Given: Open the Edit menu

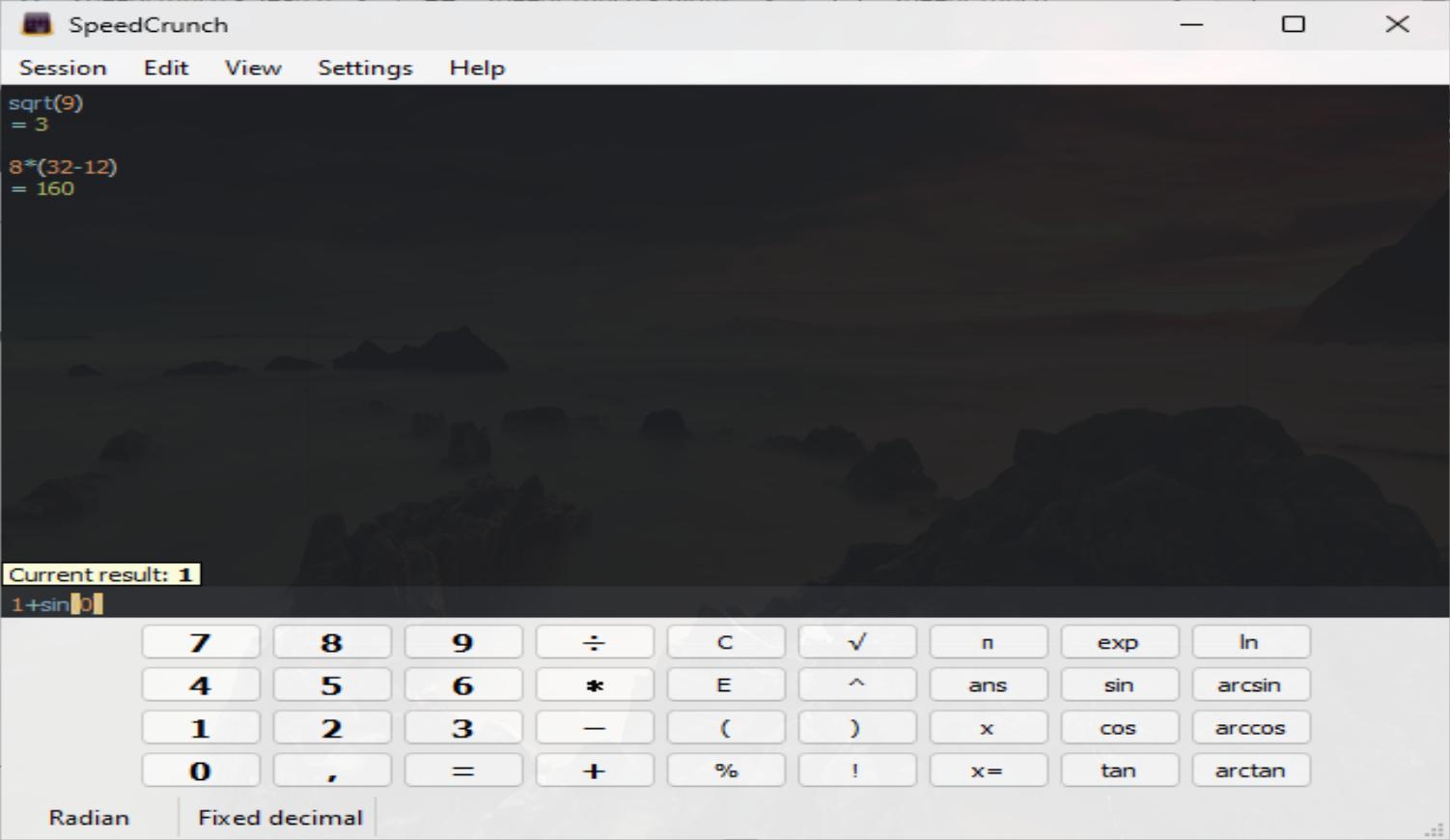Looking at the screenshot, I should coord(166,68).
